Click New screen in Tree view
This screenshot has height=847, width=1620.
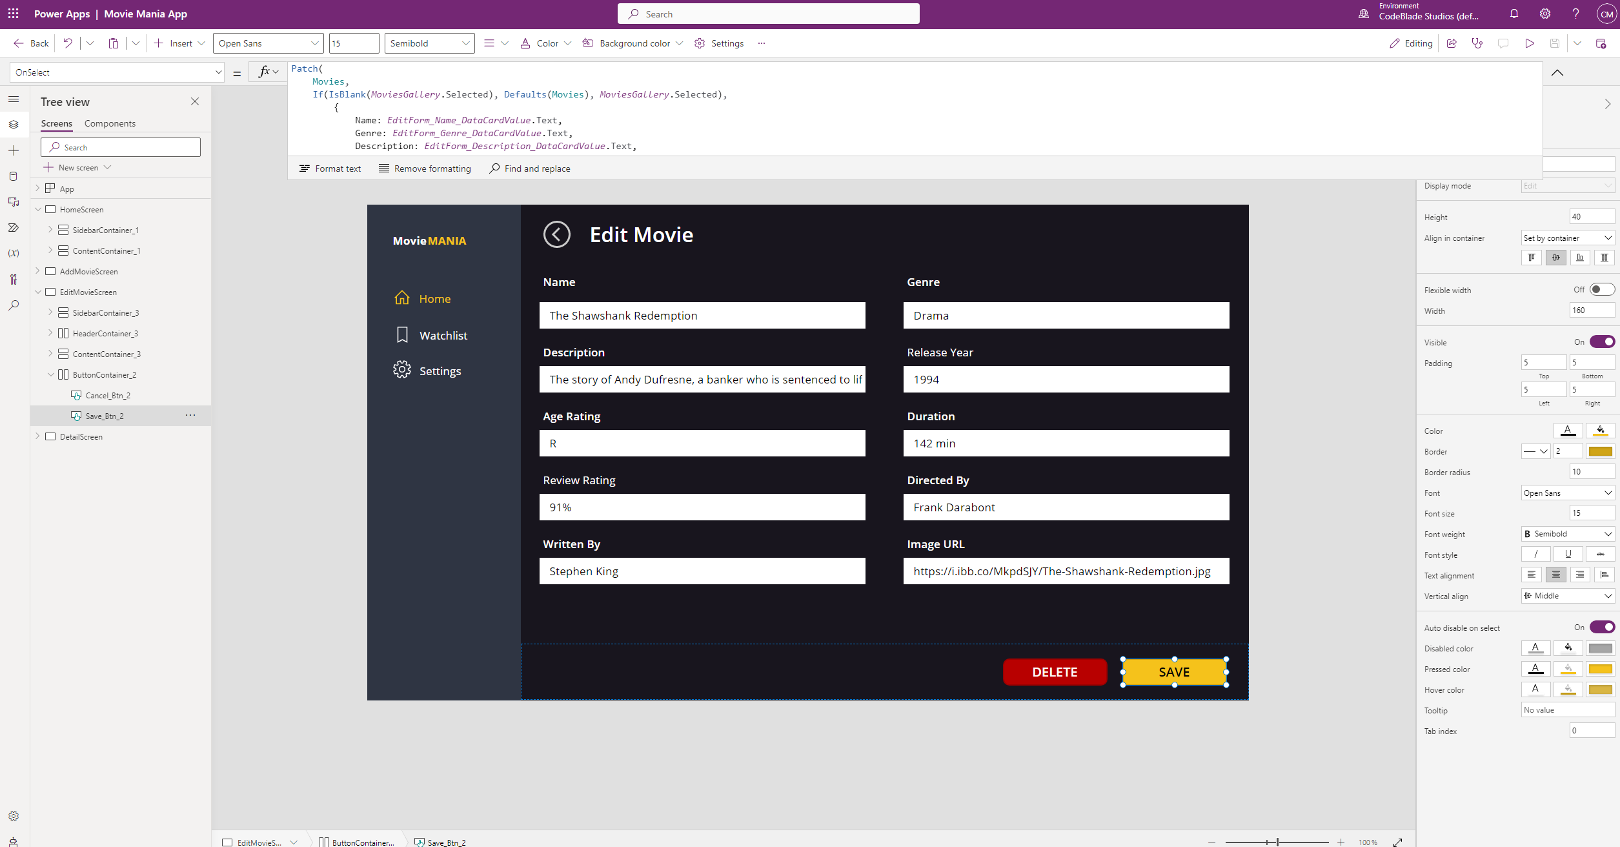click(x=77, y=167)
